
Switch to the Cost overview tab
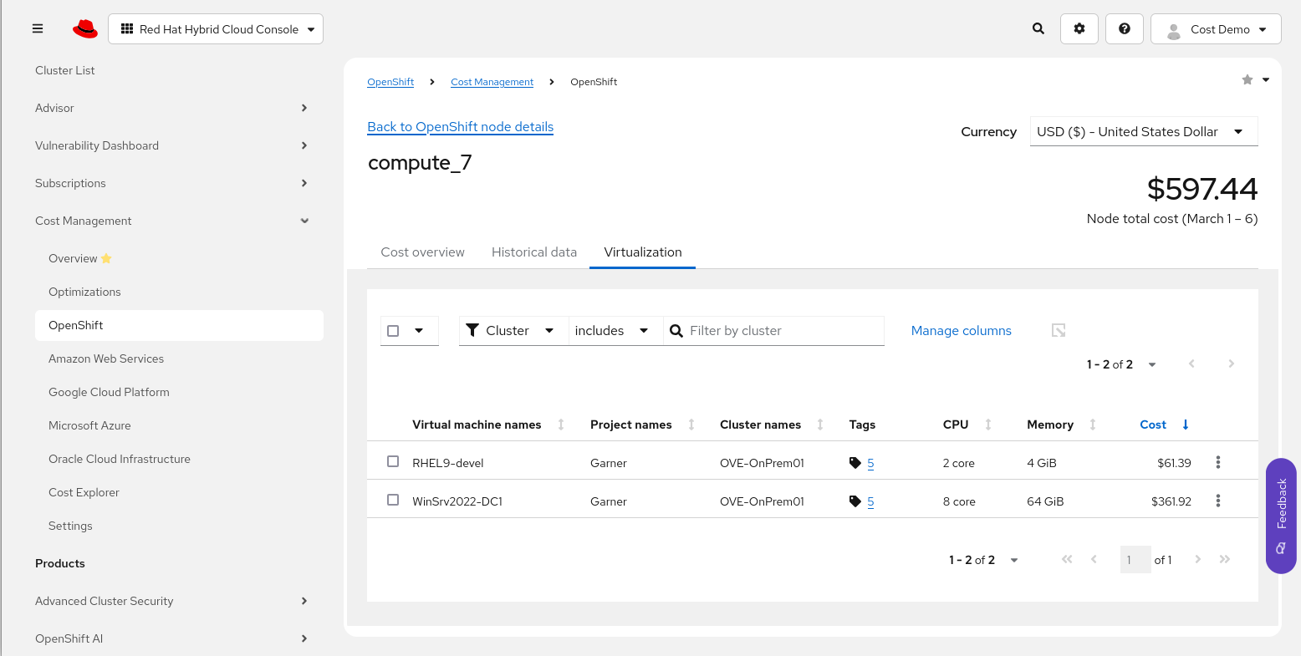(x=422, y=252)
